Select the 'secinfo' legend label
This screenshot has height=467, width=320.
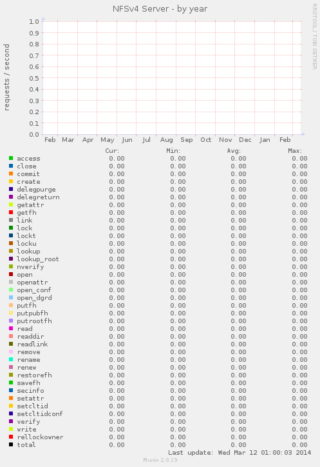click(30, 391)
